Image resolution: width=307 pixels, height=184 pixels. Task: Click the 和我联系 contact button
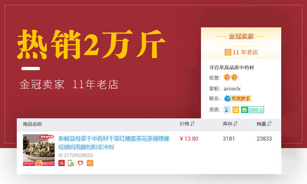tap(241, 99)
